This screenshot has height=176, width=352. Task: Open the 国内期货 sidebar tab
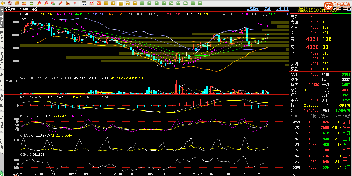(2, 38)
